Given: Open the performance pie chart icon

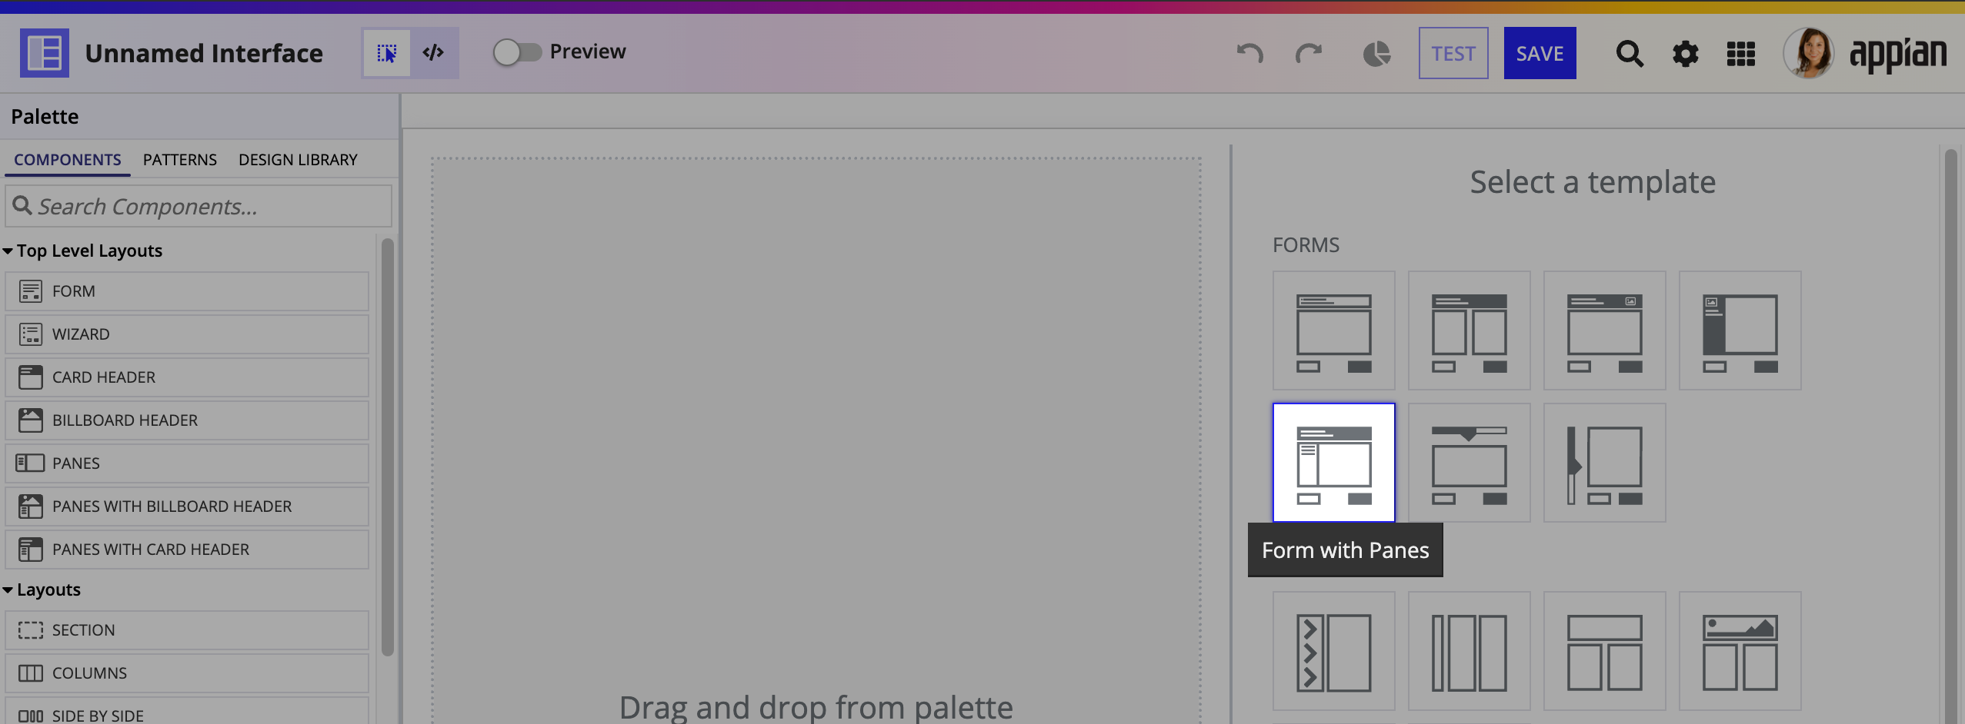Looking at the screenshot, I should [1376, 54].
